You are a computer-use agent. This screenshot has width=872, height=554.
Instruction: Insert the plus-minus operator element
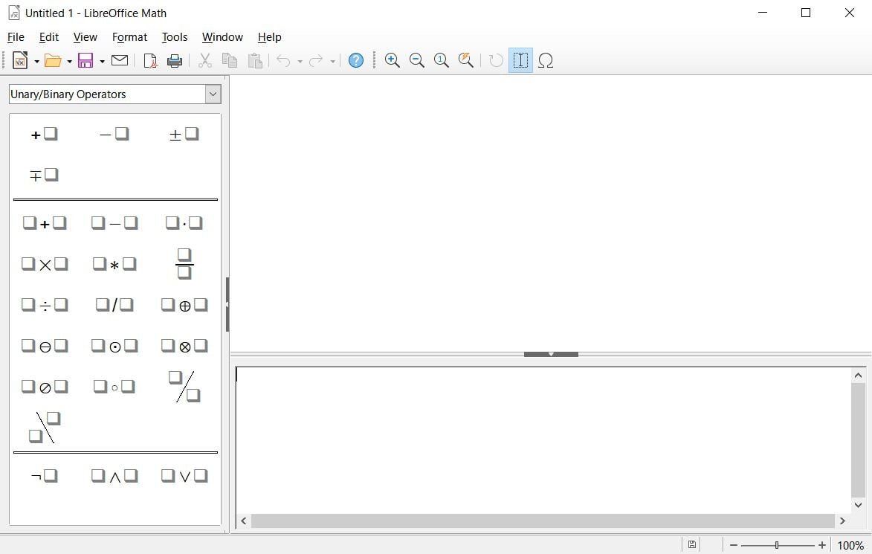point(184,134)
